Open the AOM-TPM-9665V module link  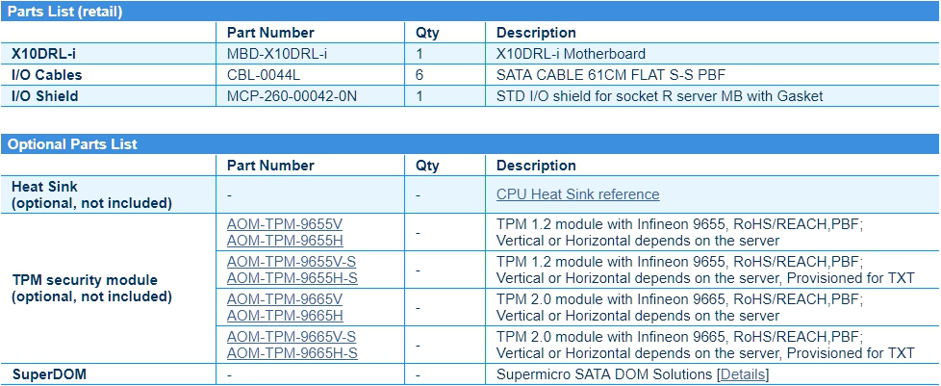pos(285,299)
